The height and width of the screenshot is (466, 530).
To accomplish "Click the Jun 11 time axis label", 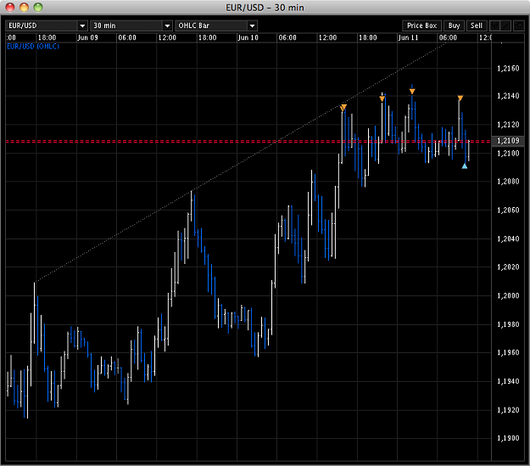I will tap(409, 37).
